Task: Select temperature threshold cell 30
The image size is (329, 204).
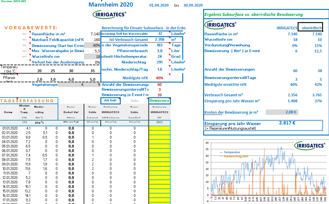Action: tap(71, 71)
